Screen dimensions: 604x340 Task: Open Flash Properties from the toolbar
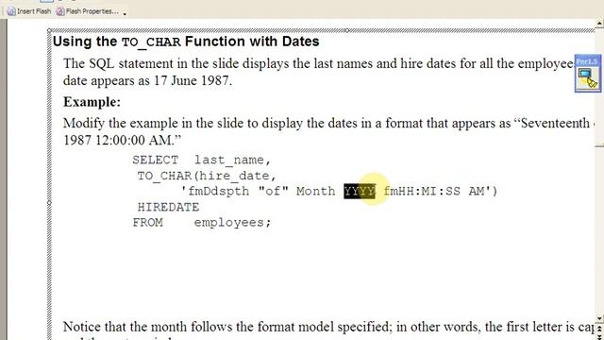coord(88,11)
